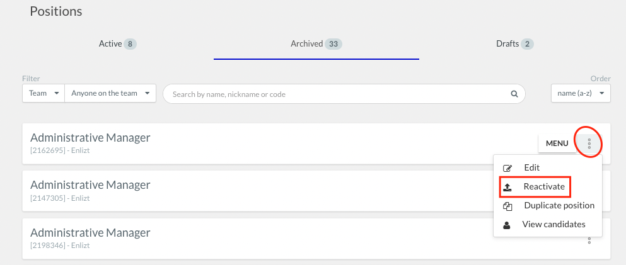Open the Team filter dropdown
626x265 pixels.
pyautogui.click(x=43, y=93)
